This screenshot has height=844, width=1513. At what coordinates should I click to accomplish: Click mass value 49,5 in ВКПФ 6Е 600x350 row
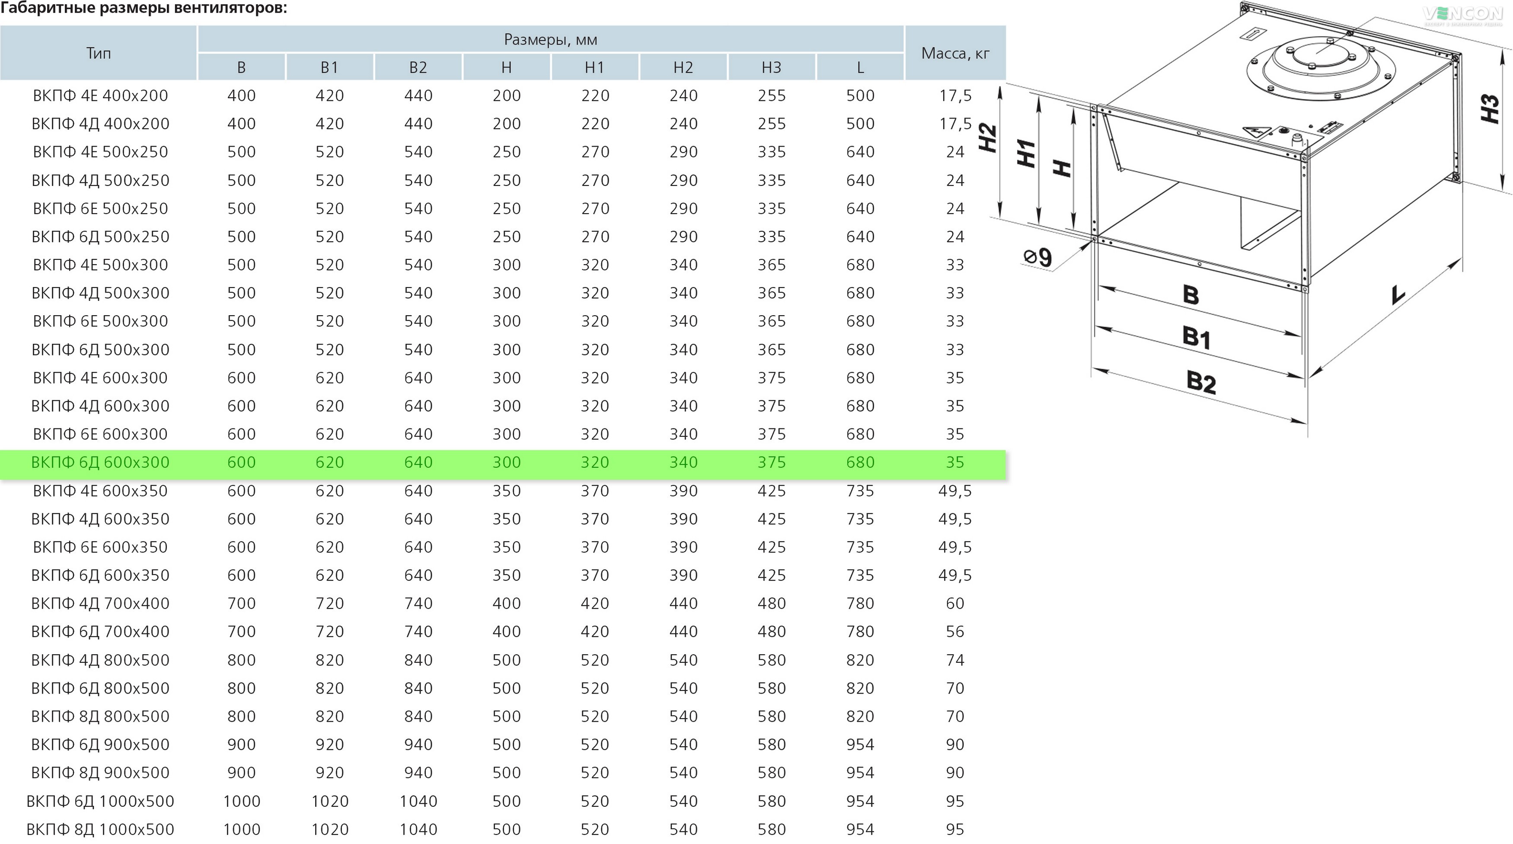click(955, 547)
